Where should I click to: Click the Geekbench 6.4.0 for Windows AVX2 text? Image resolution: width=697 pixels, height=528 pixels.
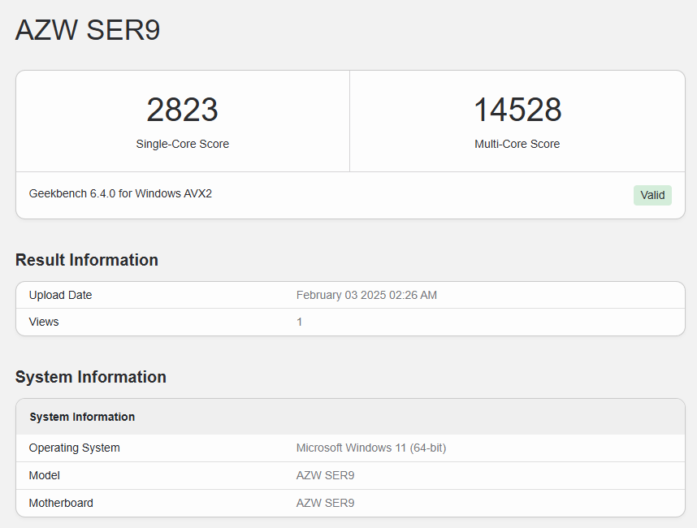click(x=120, y=194)
